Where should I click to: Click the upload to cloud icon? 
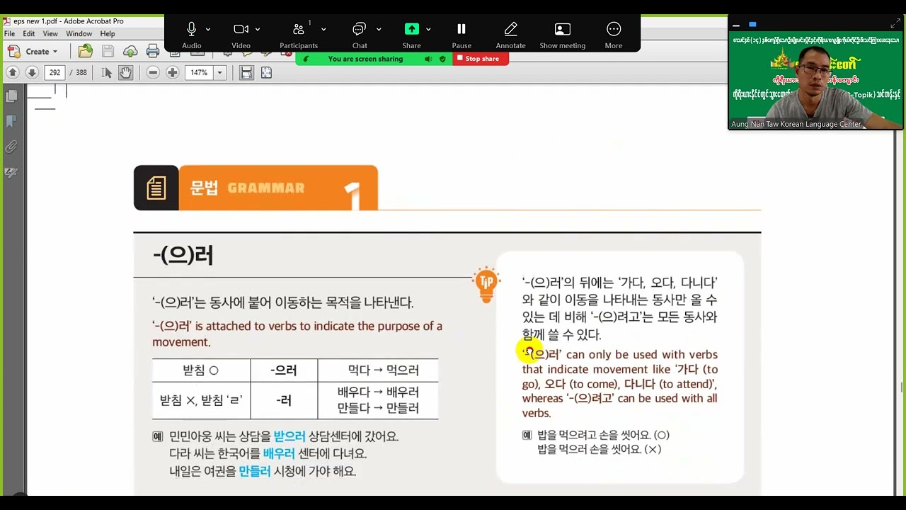click(x=130, y=51)
